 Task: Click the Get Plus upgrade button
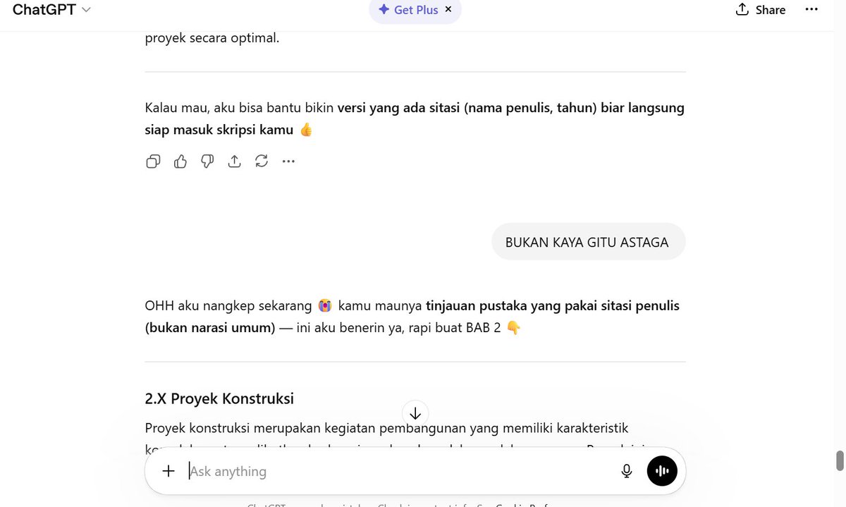pyautogui.click(x=408, y=10)
